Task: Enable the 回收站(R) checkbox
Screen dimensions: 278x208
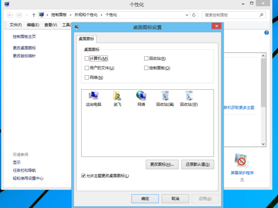Action: tap(146, 58)
